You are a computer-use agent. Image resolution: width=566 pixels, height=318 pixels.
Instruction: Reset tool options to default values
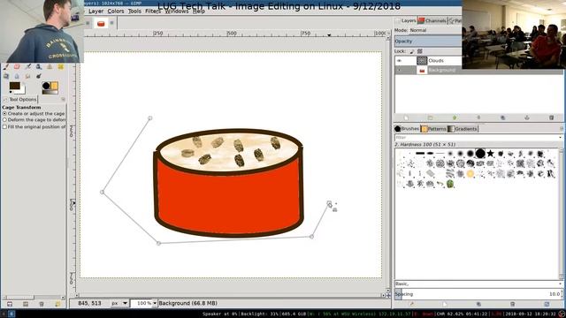(x=57, y=304)
